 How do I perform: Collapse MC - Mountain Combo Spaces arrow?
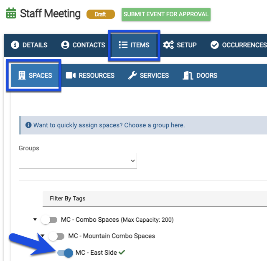click(42, 236)
